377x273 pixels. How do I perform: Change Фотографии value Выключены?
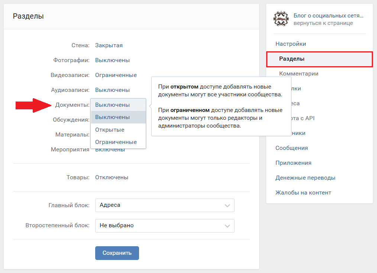(x=112, y=60)
